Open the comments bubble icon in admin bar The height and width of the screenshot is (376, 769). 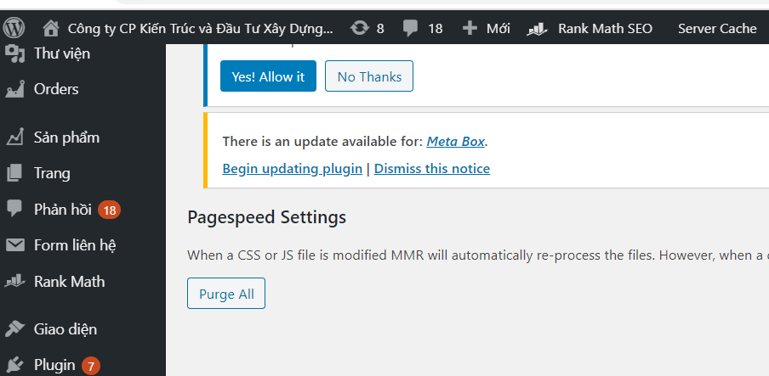tap(411, 29)
